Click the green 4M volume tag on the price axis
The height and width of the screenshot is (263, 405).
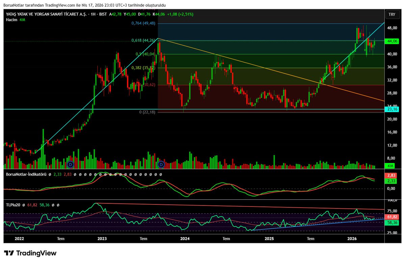(x=390, y=166)
